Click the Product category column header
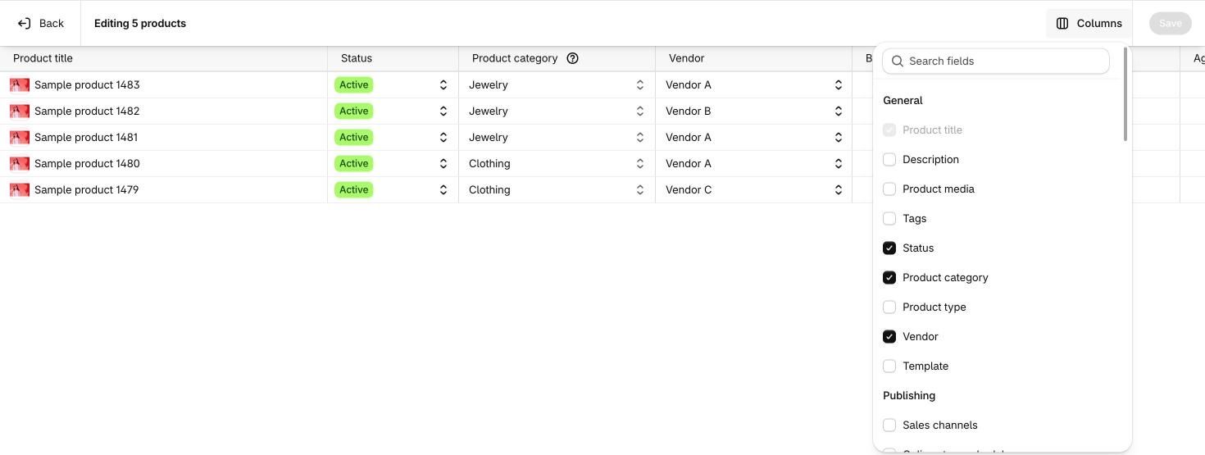This screenshot has width=1205, height=455. (x=557, y=58)
